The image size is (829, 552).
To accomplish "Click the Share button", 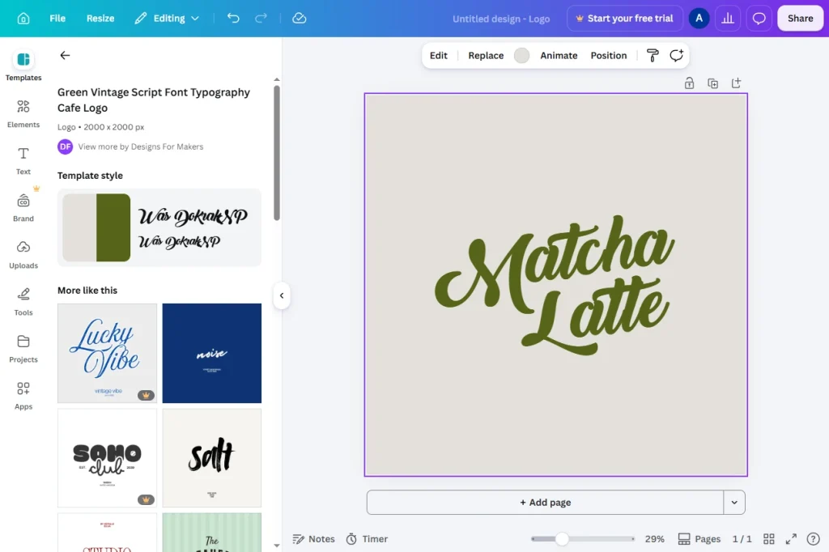I will pyautogui.click(x=800, y=19).
